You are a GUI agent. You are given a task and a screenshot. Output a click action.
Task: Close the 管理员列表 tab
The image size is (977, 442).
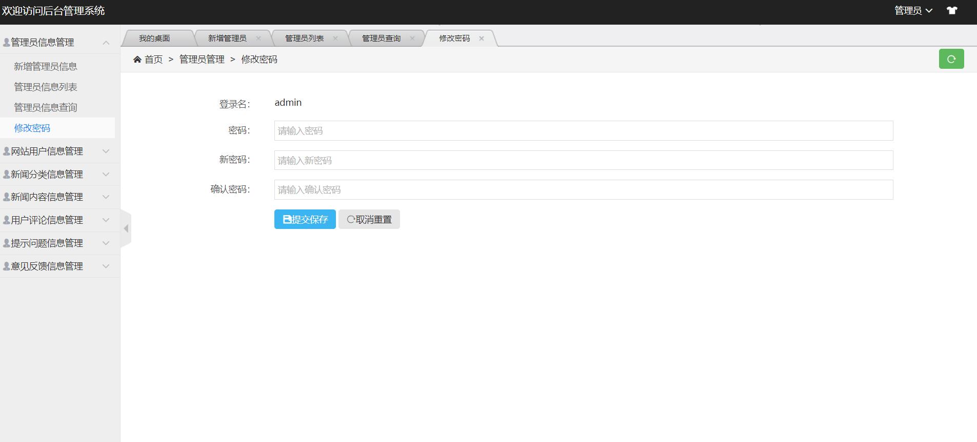click(x=335, y=39)
